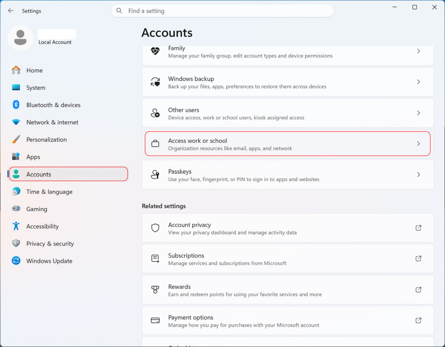Click the Windows Update sync icon
445x347 pixels.
click(16, 261)
